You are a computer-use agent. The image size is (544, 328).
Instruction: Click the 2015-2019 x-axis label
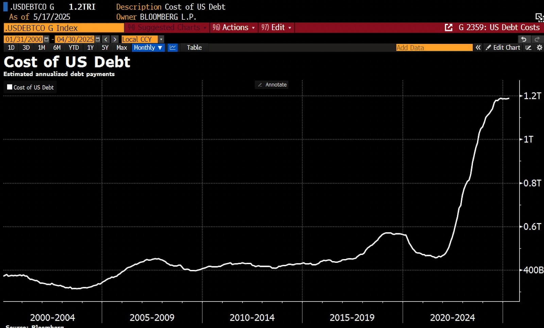pyautogui.click(x=352, y=317)
